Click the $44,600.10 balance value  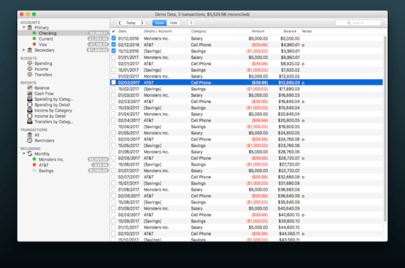[x=289, y=228]
